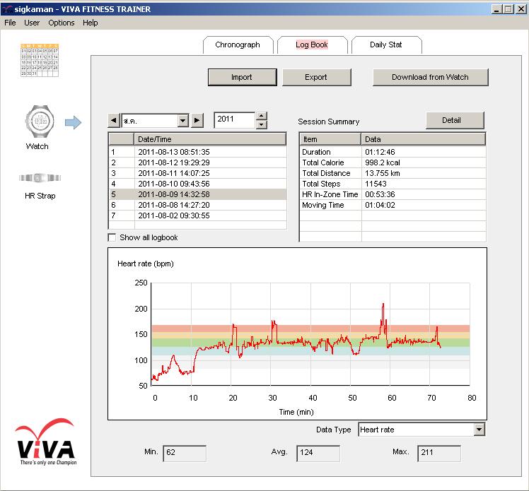Open the month dropdown list
The image size is (529, 491).
coord(182,120)
